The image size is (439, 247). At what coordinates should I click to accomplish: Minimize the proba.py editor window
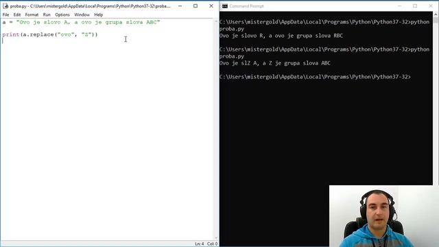click(x=180, y=6)
